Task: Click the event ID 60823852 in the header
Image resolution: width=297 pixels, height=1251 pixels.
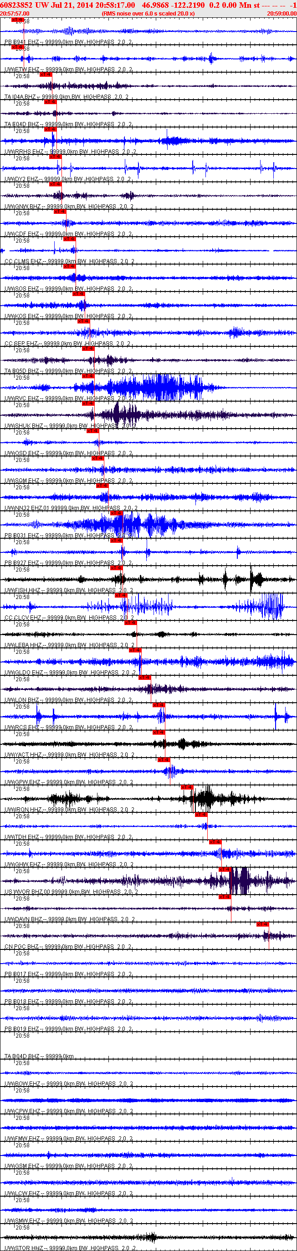Action: point(16,5)
